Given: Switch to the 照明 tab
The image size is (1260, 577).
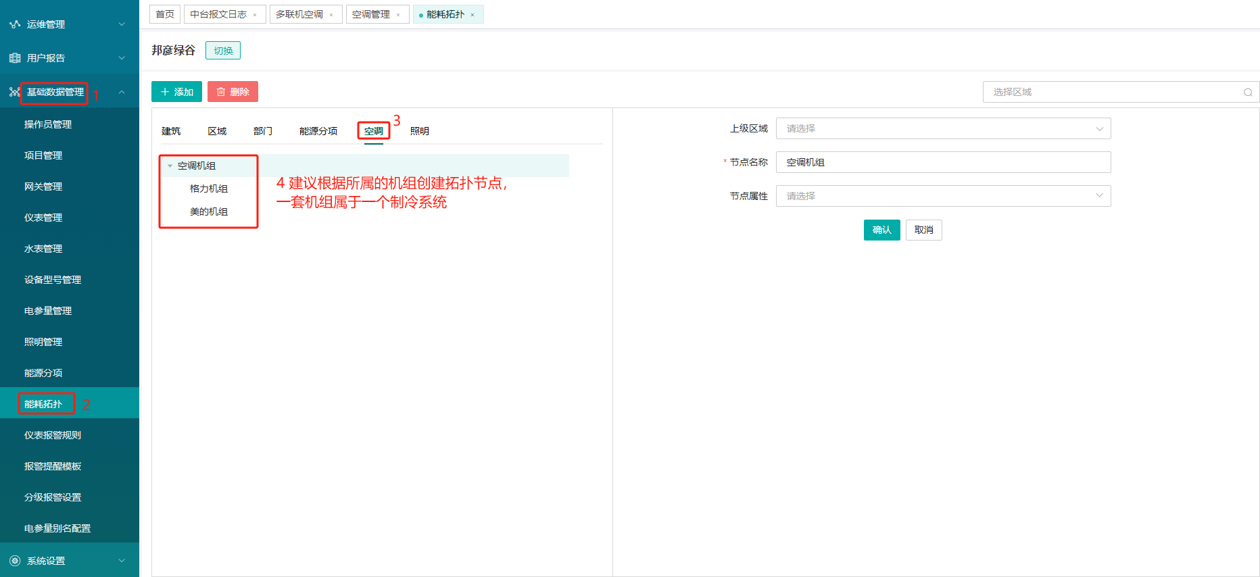Looking at the screenshot, I should click(419, 131).
